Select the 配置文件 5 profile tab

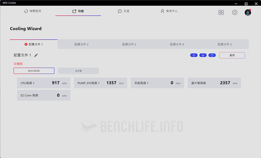pyautogui.click(x=225, y=44)
